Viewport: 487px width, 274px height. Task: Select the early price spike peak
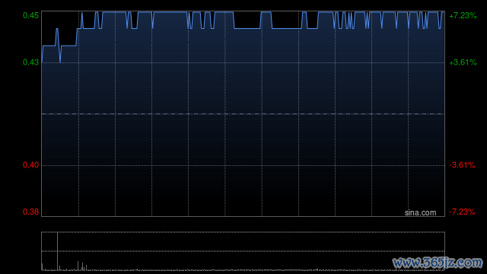click(x=57, y=29)
